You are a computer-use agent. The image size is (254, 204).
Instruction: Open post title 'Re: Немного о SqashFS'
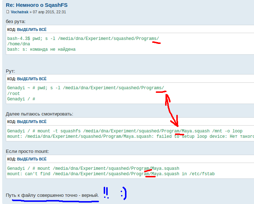pos(36,5)
